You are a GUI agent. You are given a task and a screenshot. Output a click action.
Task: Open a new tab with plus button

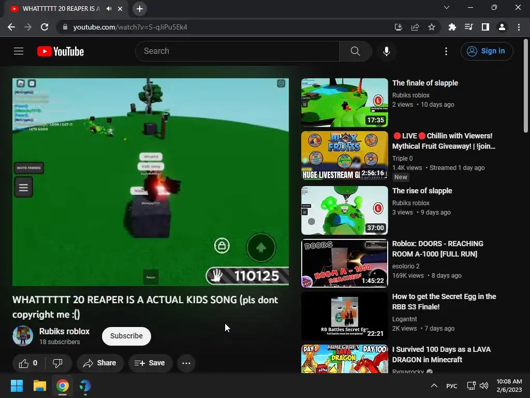(140, 9)
